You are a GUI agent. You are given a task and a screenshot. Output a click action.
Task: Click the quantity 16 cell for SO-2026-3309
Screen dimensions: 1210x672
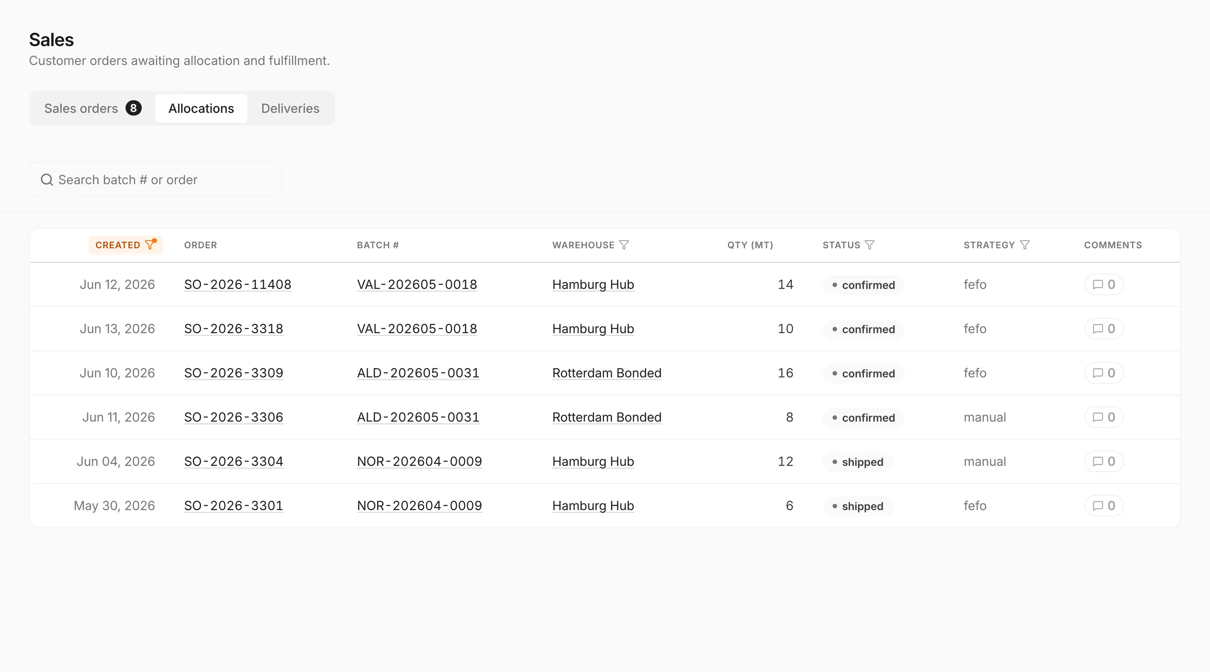tap(786, 373)
